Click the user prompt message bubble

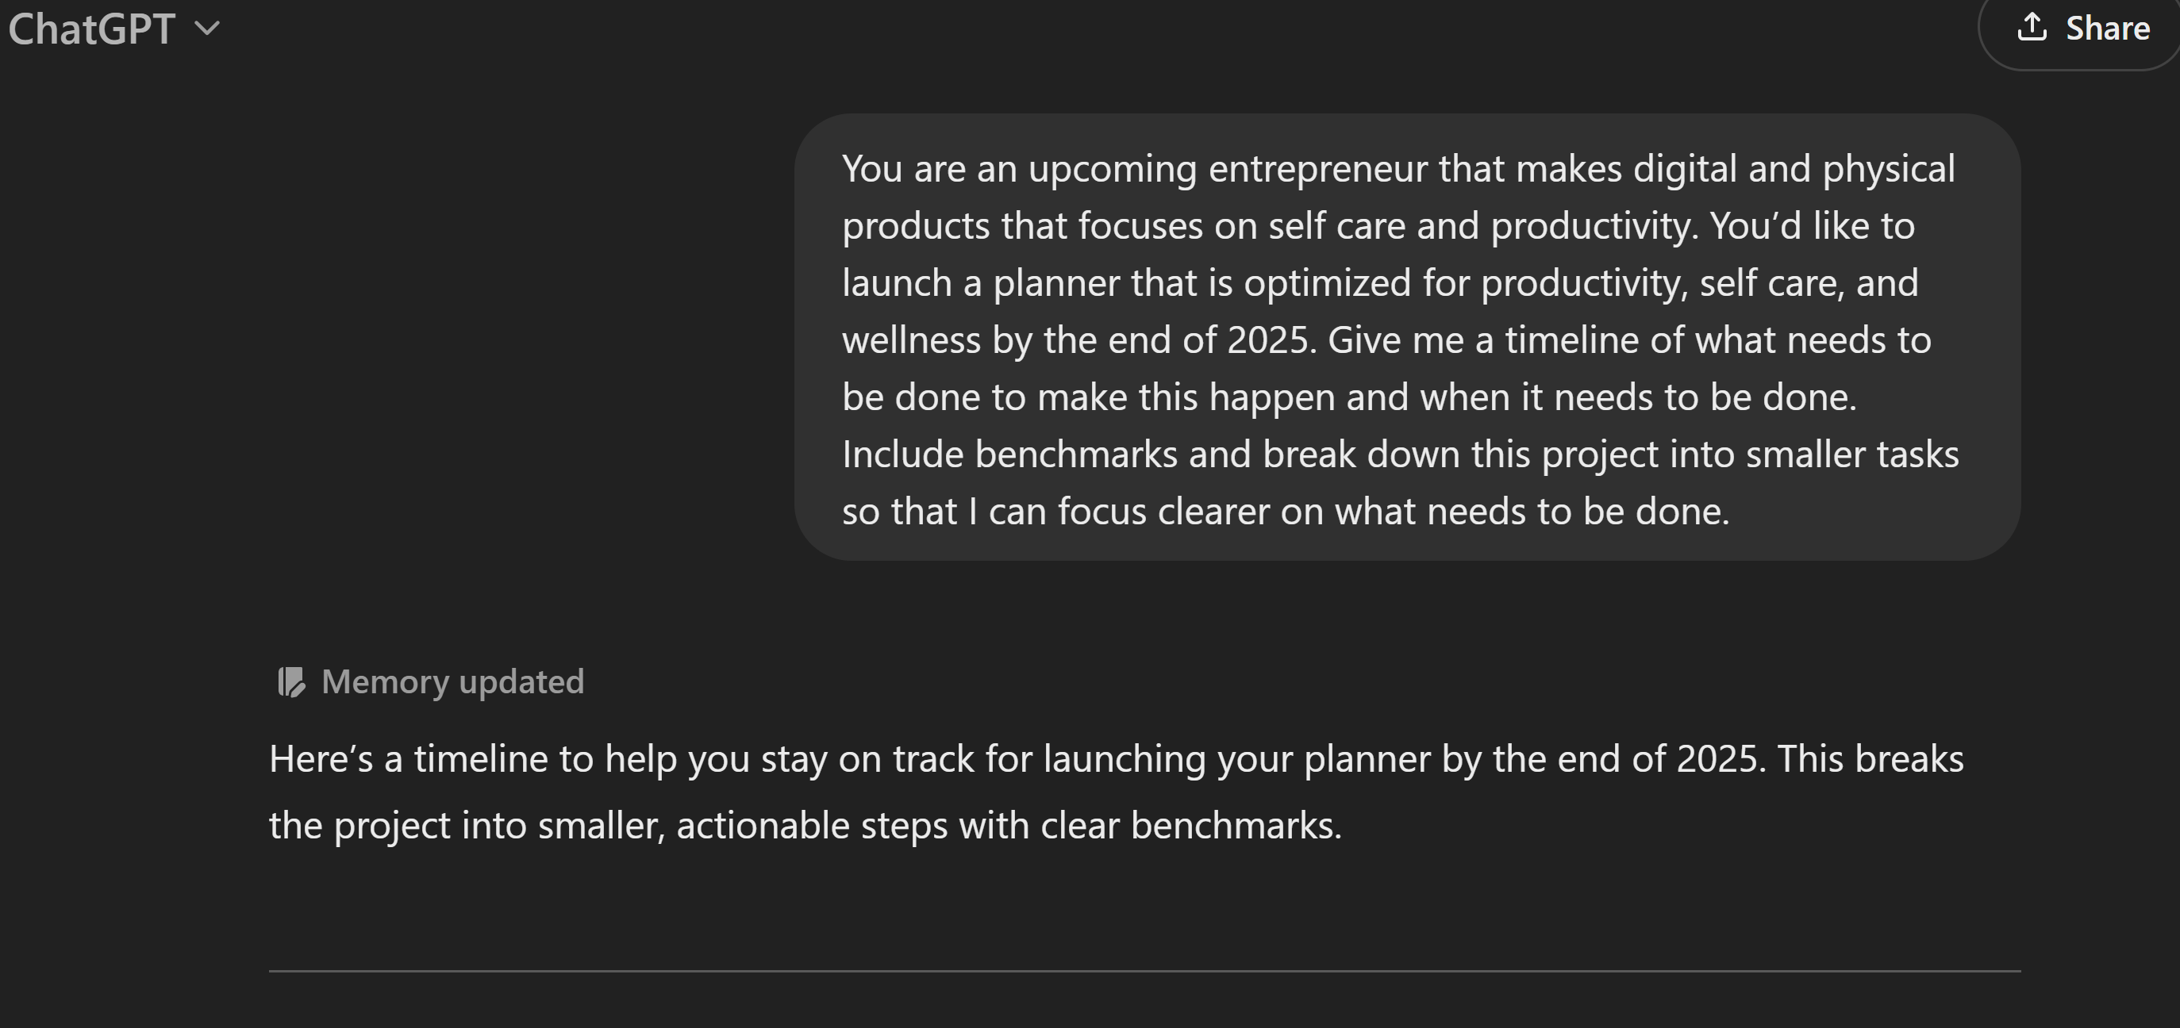click(x=1407, y=337)
